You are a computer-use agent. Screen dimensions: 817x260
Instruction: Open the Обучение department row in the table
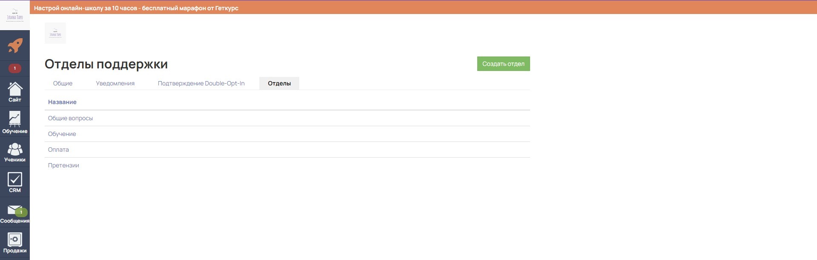pyautogui.click(x=287, y=134)
